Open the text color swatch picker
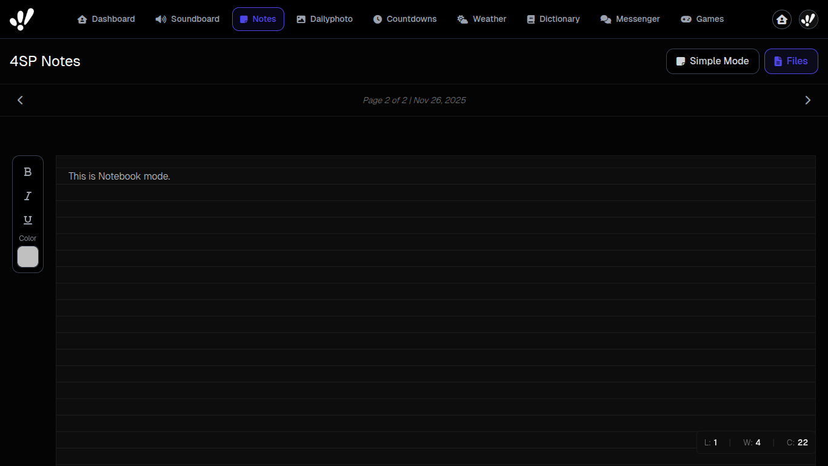This screenshot has width=828, height=466. tap(27, 257)
